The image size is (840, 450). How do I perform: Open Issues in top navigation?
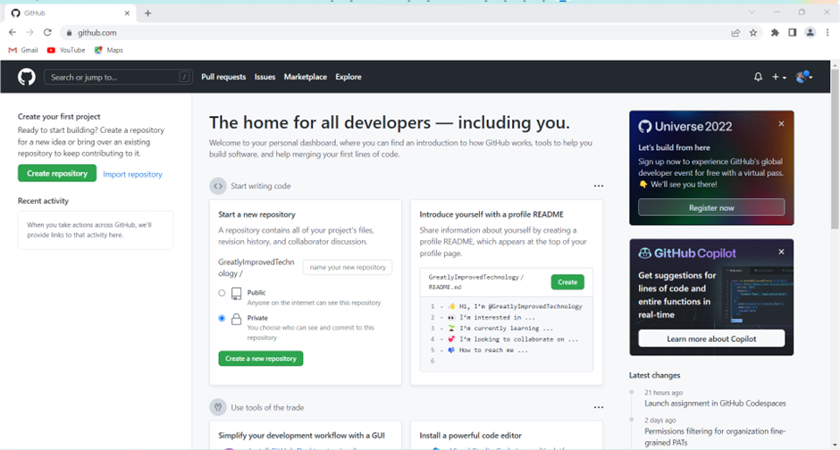click(265, 77)
